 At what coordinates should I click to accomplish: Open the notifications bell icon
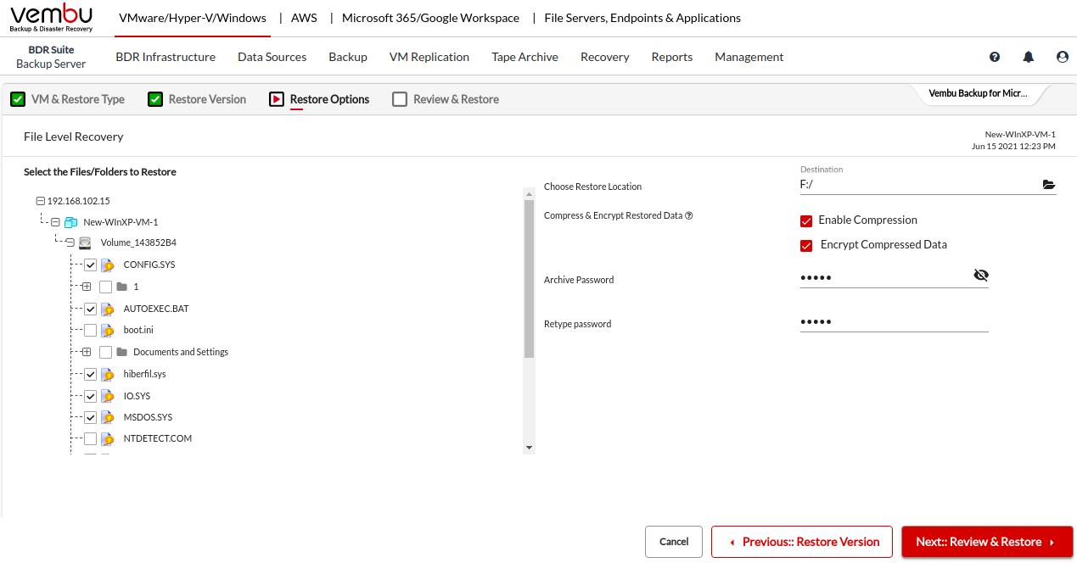1029,57
